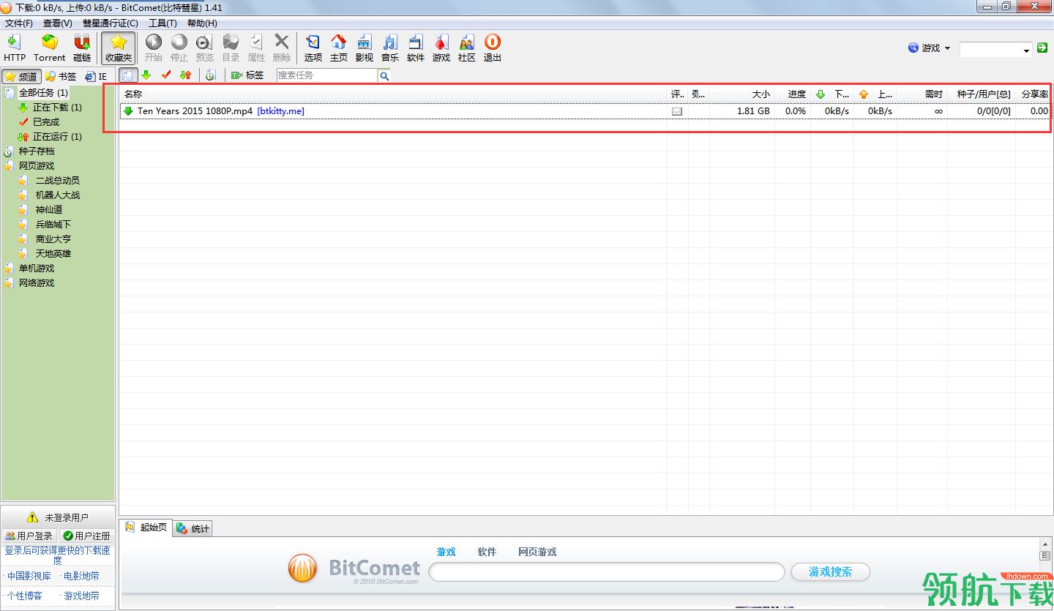Open 机器人大战 web game

[58, 195]
